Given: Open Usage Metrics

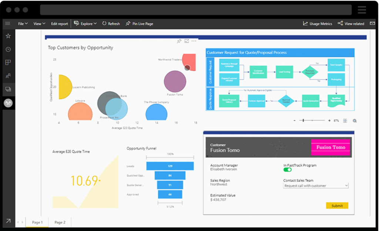Looking at the screenshot, I should 317,24.
